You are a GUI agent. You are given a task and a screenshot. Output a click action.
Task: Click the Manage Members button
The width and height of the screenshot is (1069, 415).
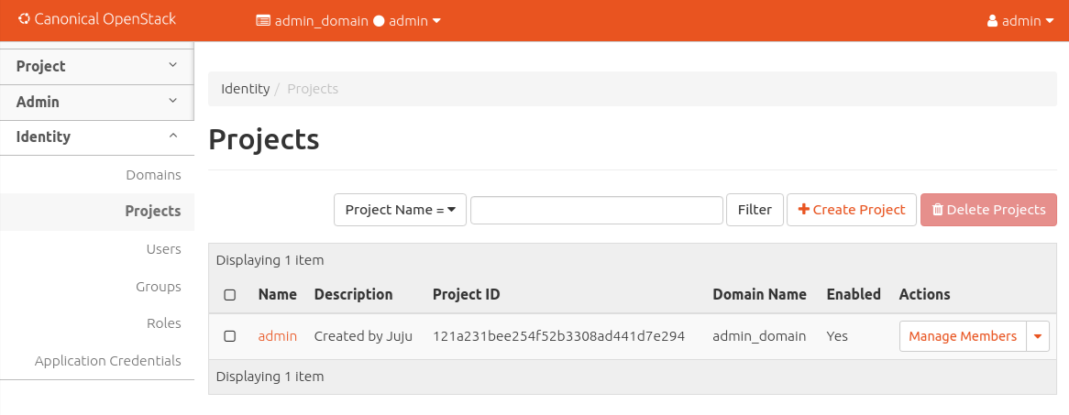click(x=962, y=336)
